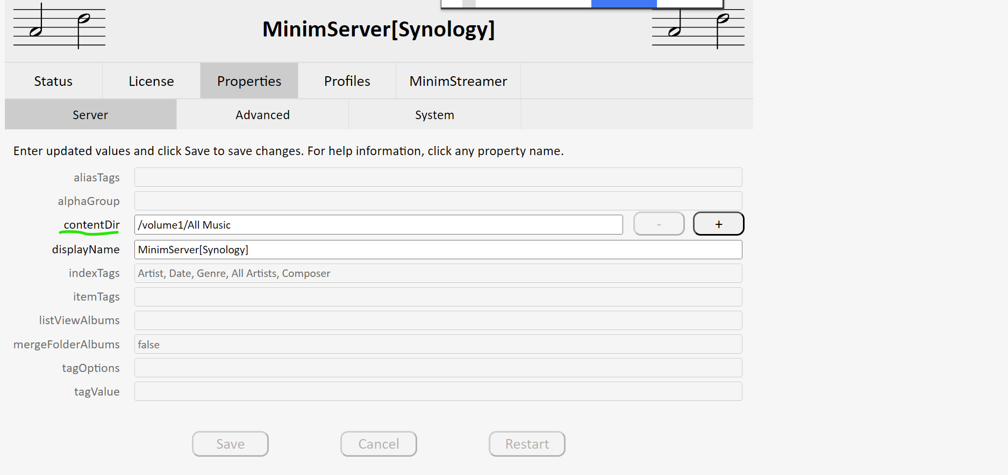Open the Status tab
Image resolution: width=1008 pixels, height=475 pixels.
(x=53, y=81)
